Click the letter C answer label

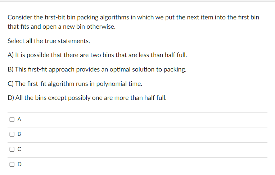(x=19, y=149)
